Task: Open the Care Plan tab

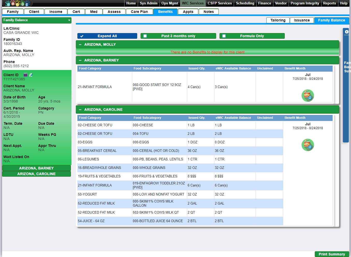Action: (x=139, y=12)
